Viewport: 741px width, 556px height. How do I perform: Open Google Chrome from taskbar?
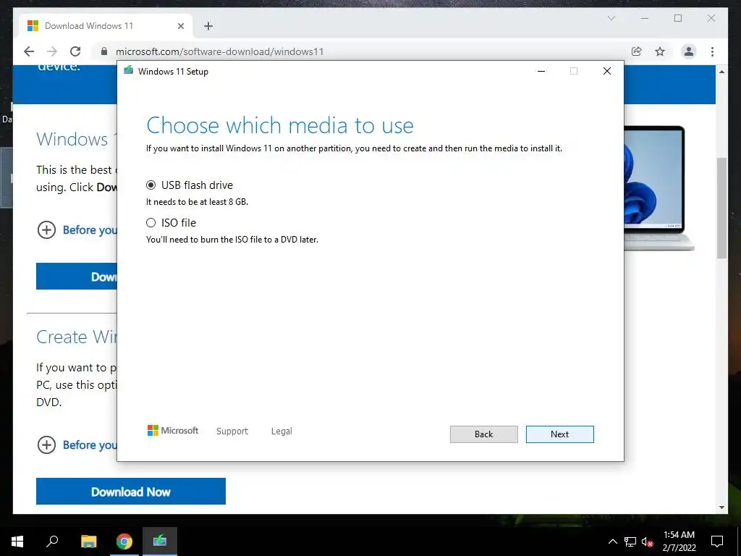(124, 542)
